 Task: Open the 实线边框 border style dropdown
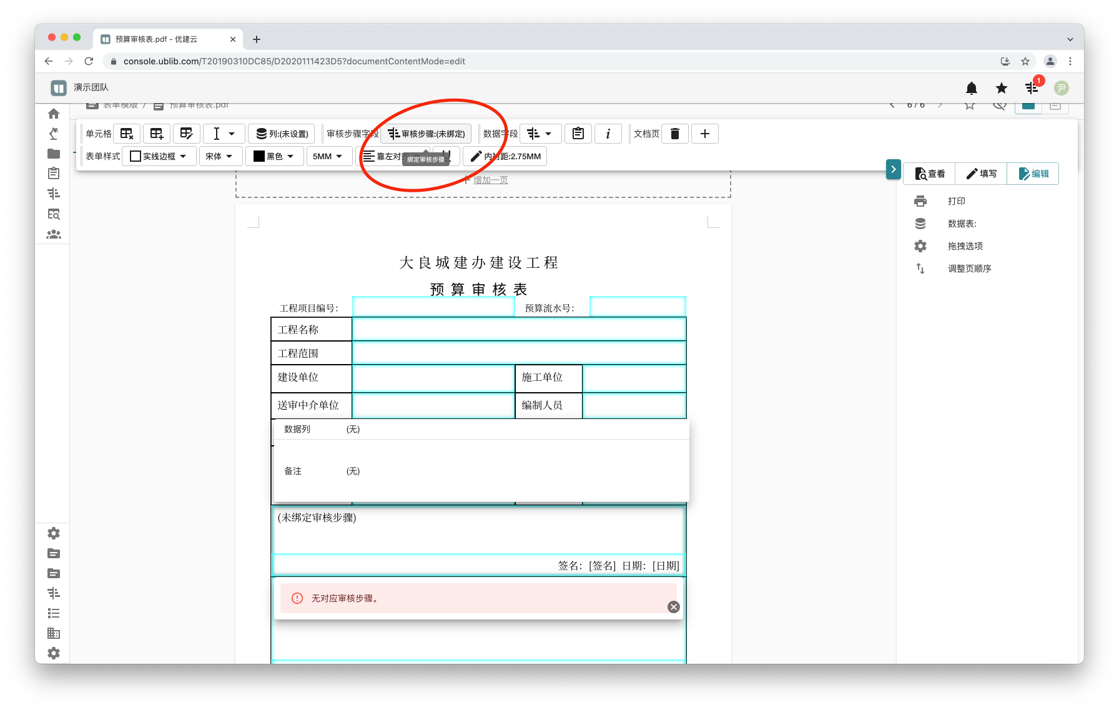click(159, 156)
